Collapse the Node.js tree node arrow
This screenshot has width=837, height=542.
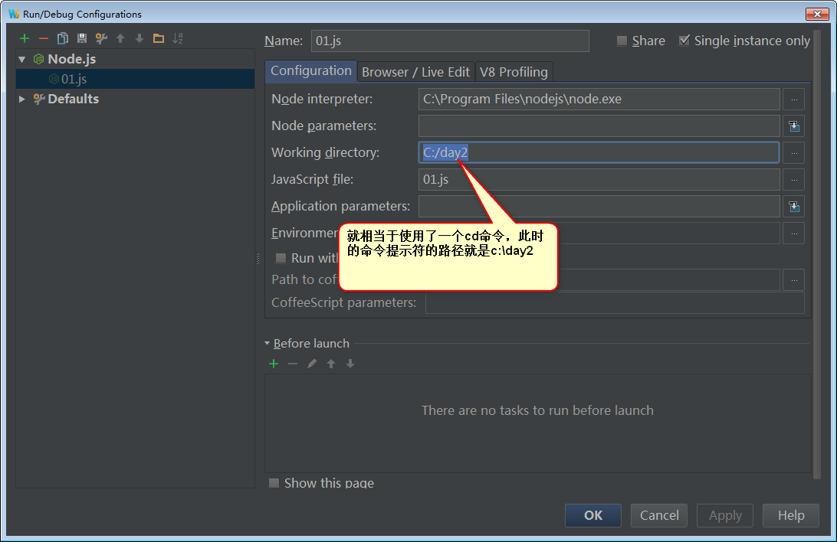point(22,59)
